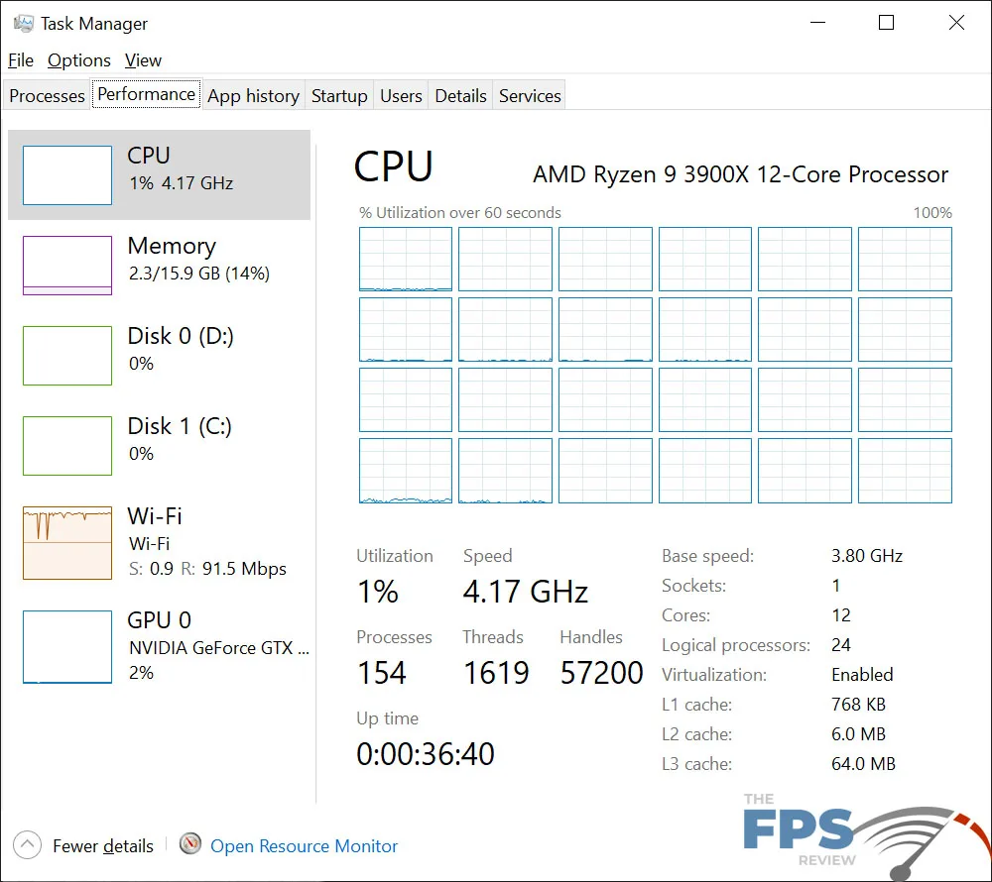Select Memory 2.3/15.9 GB (14%) label

pyautogui.click(x=198, y=259)
